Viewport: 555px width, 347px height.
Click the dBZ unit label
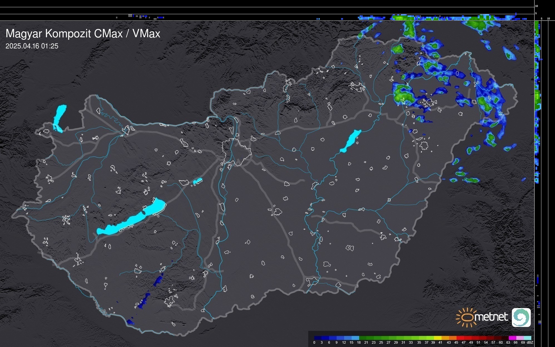530,343
